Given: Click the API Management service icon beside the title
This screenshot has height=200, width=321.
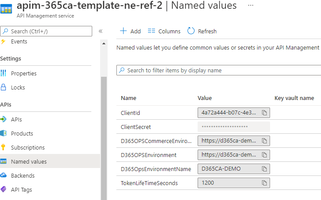Looking at the screenshot, I should (6, 9).
